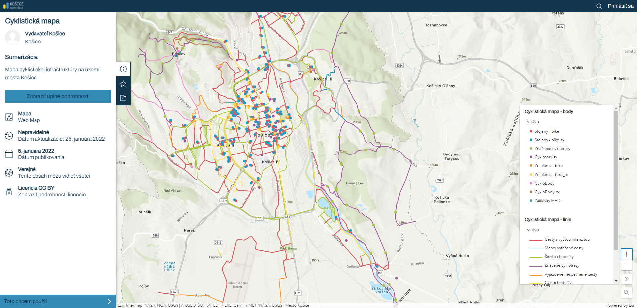Open the Zobraziť podrobnosti licencie link
This screenshot has width=637, height=308.
pyautogui.click(x=52, y=194)
